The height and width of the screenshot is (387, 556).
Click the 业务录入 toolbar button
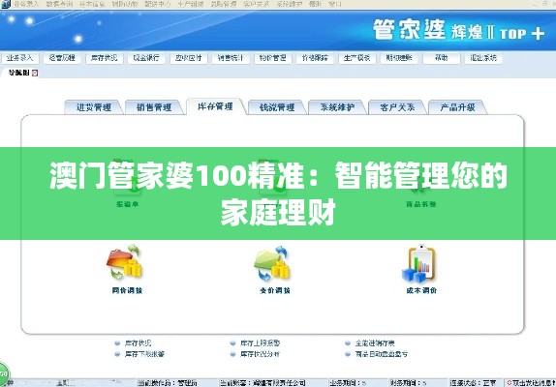pyautogui.click(x=19, y=58)
